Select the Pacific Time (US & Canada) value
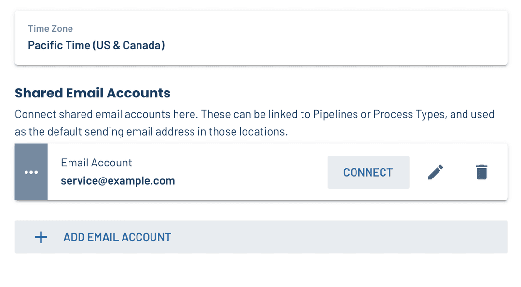Screen dimensions: 521x287 pyautogui.click(x=96, y=45)
